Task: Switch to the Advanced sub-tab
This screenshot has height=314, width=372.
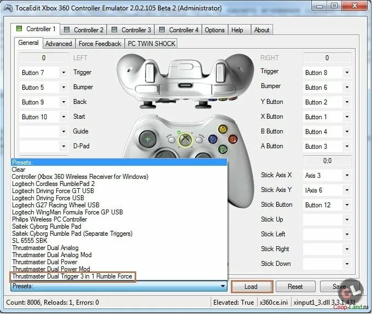Action: click(x=59, y=44)
